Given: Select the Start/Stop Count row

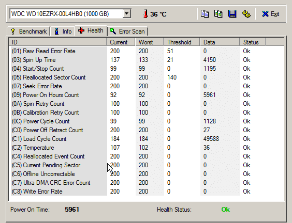Looking at the screenshot, I should coord(147,69).
